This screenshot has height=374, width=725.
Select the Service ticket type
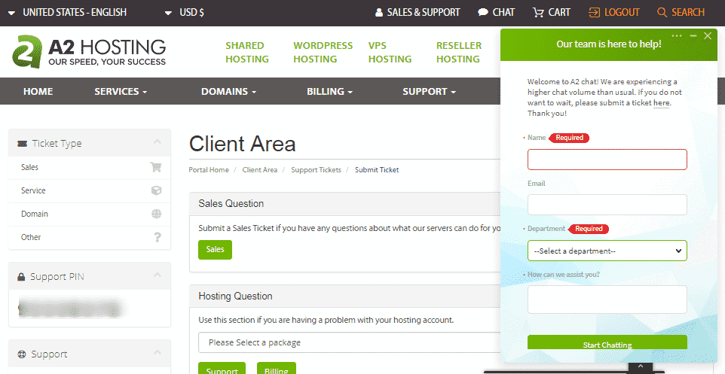[x=90, y=190]
